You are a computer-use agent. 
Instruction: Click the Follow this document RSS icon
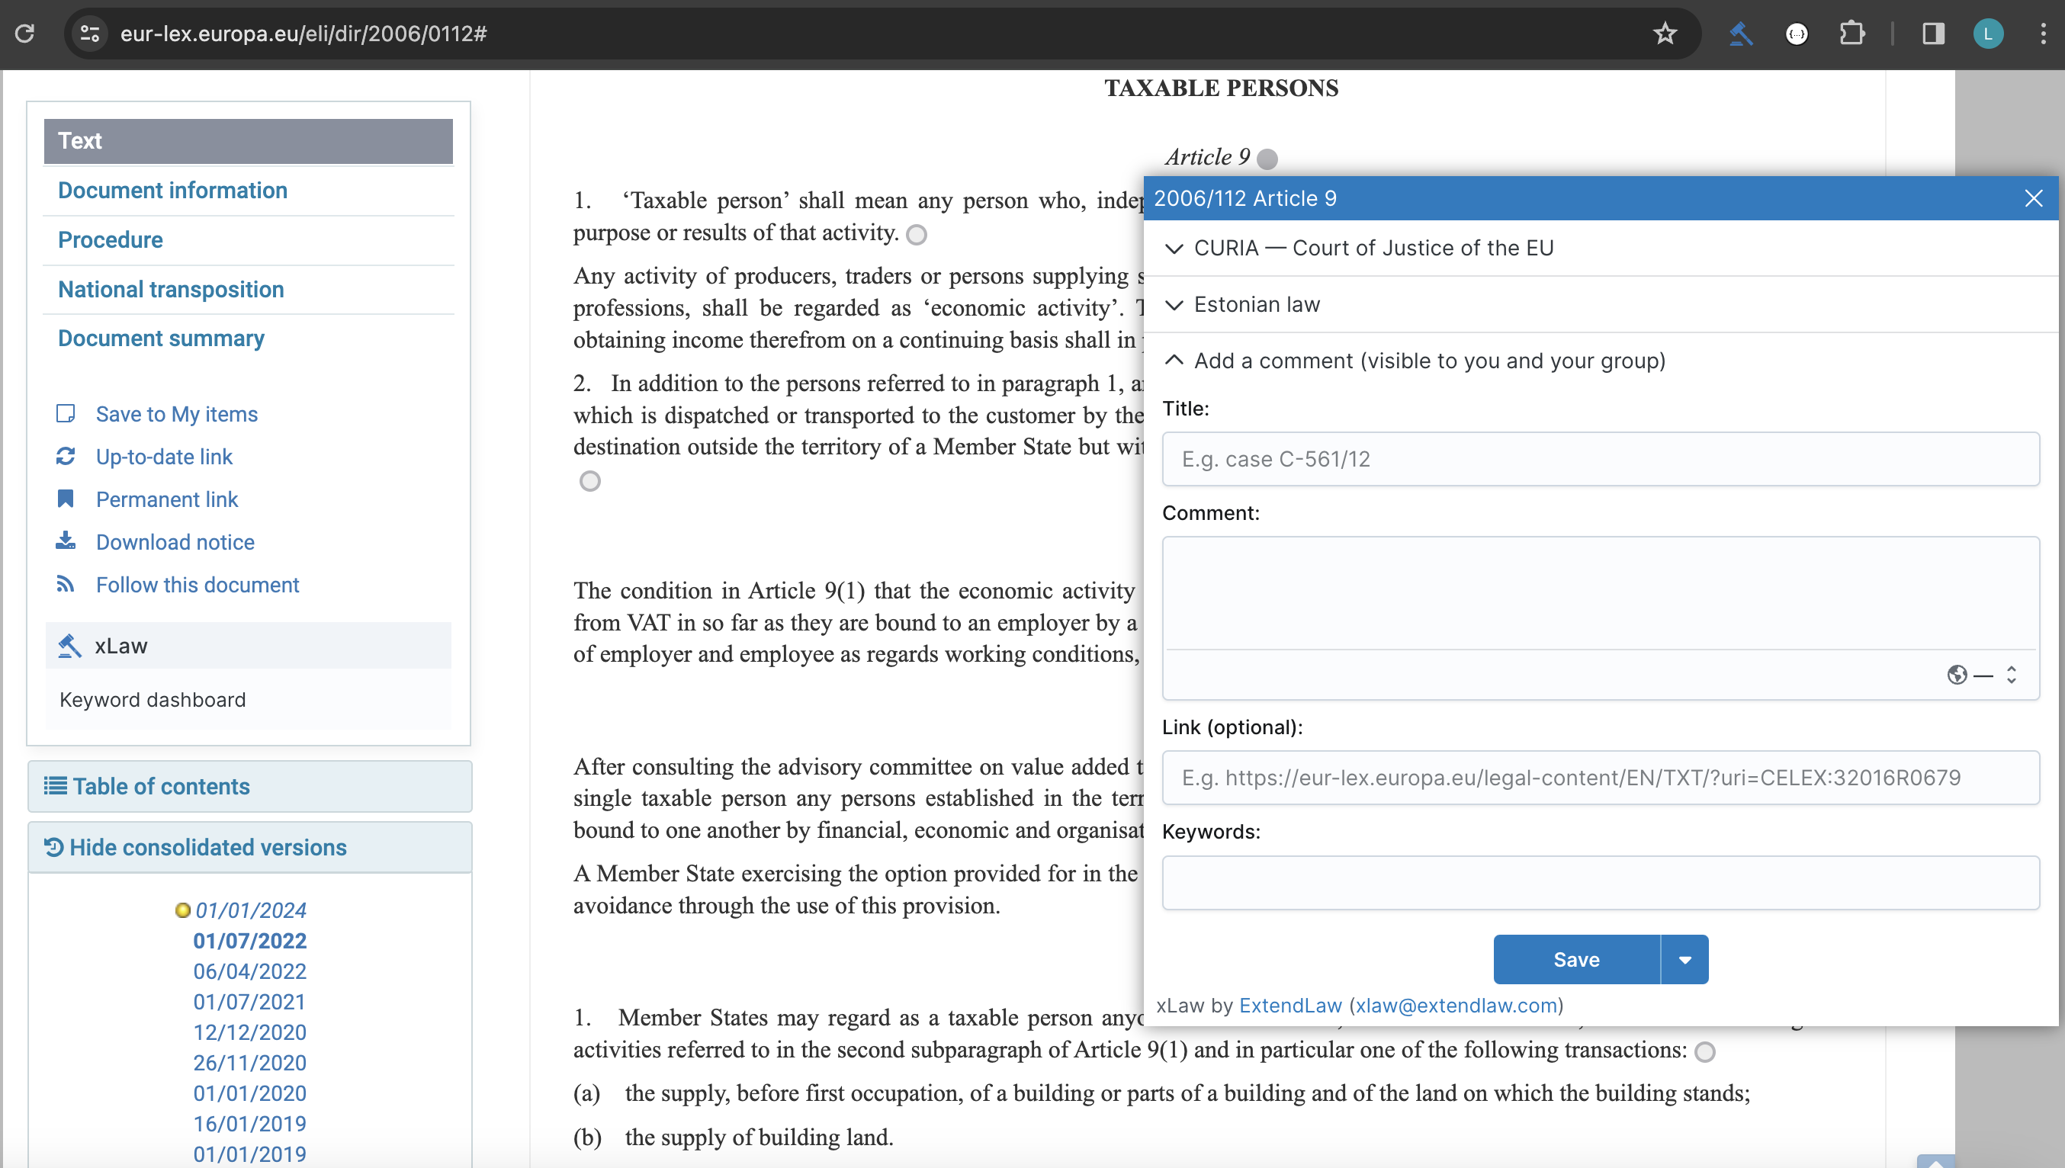click(x=66, y=584)
